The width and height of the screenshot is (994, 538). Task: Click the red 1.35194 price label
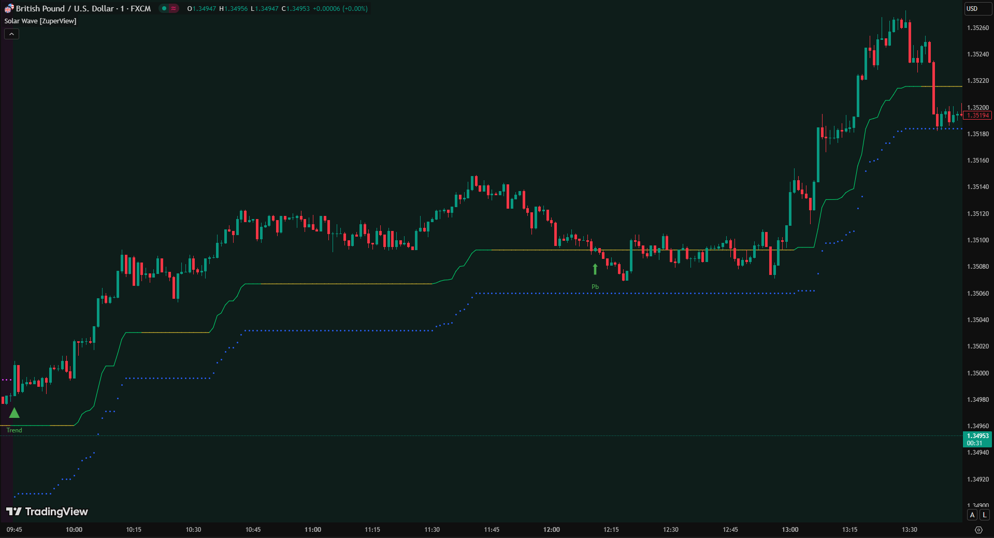(x=977, y=115)
